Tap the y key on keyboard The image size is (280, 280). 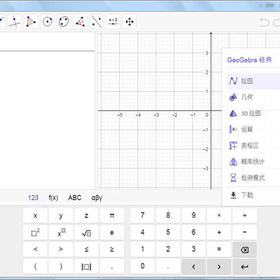(x=61, y=215)
